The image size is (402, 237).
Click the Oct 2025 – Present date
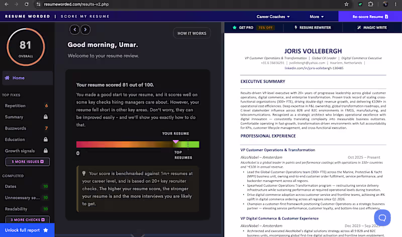[364, 157]
